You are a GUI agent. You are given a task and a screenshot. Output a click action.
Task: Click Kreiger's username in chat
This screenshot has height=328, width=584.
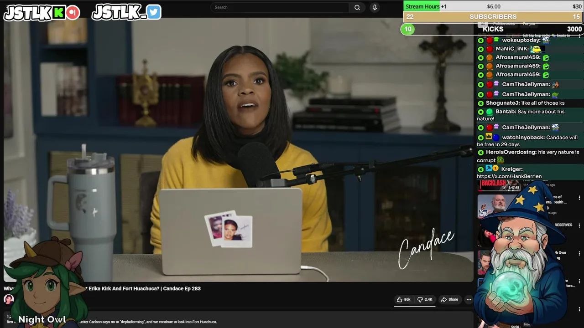point(512,169)
